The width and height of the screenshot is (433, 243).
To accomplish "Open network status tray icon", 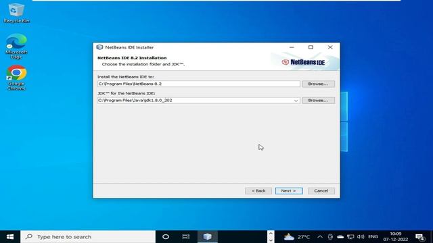I will pyautogui.click(x=350, y=237).
